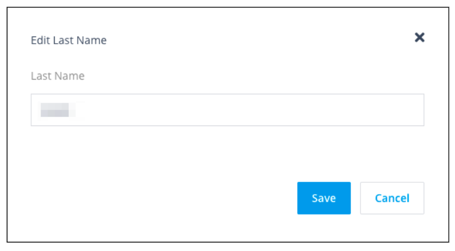Click the Edit Last Name dialog title
Image resolution: width=455 pixels, height=251 pixels.
[68, 40]
